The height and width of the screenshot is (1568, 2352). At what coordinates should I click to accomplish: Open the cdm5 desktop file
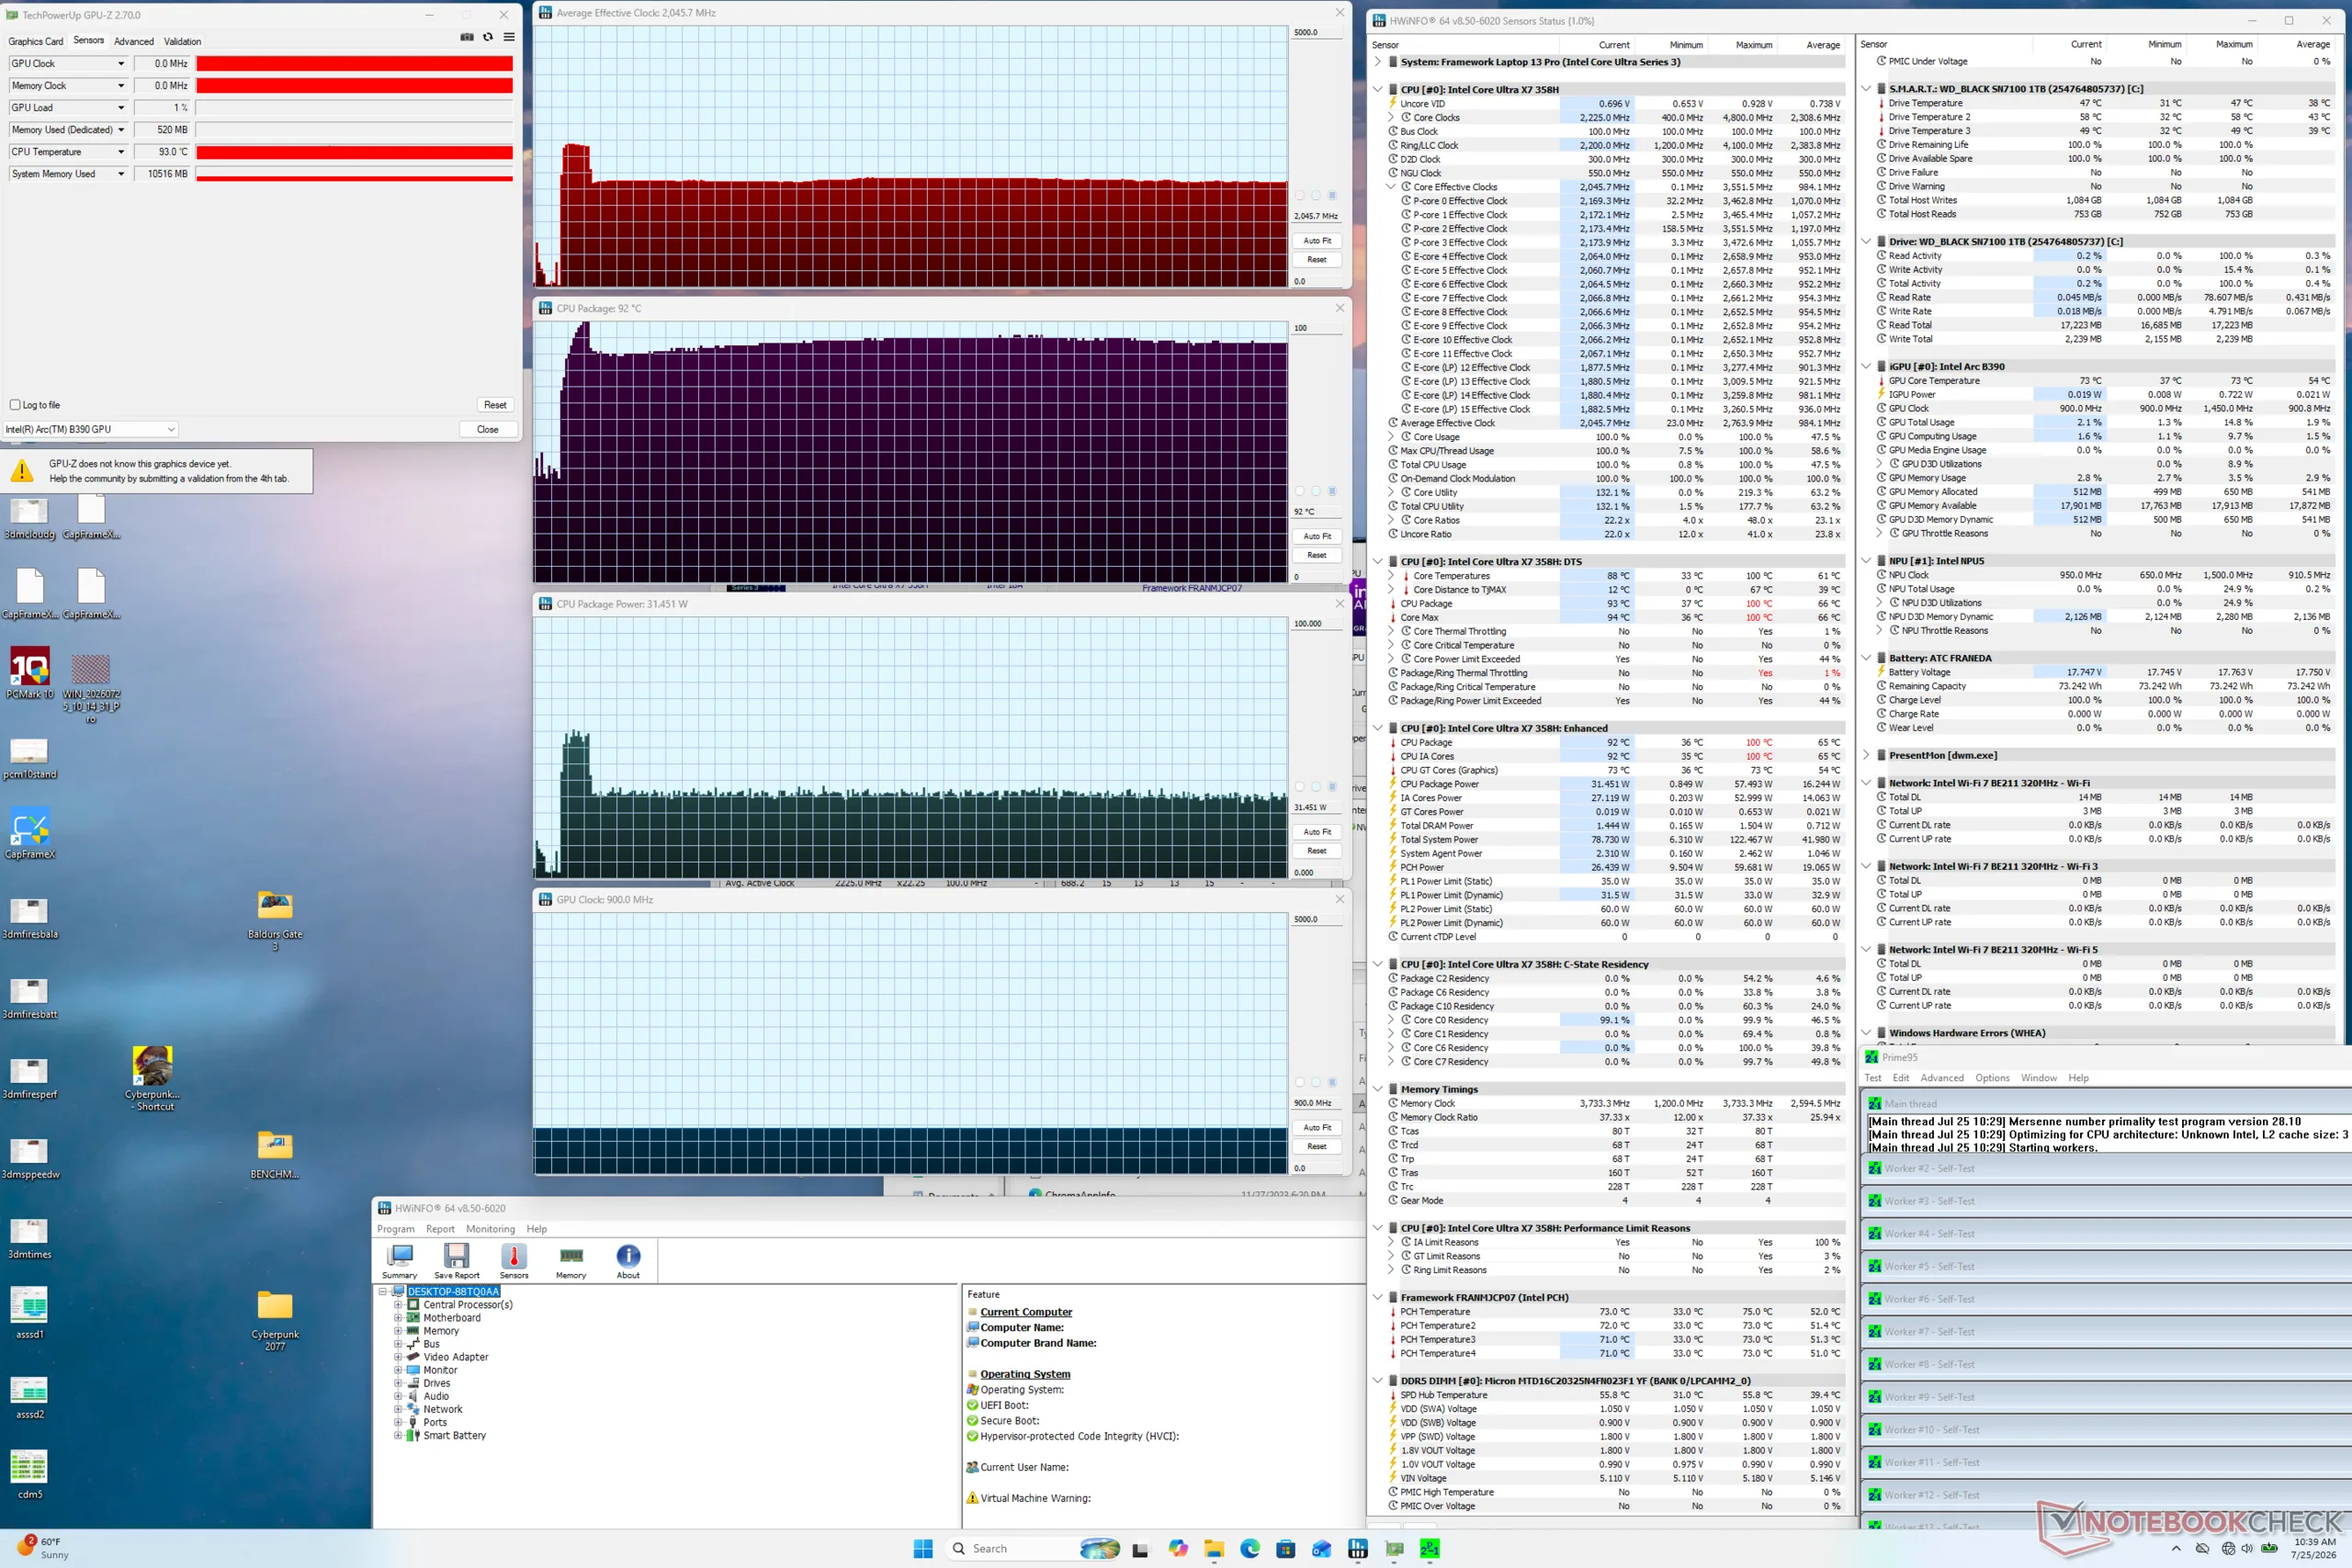(x=30, y=1473)
